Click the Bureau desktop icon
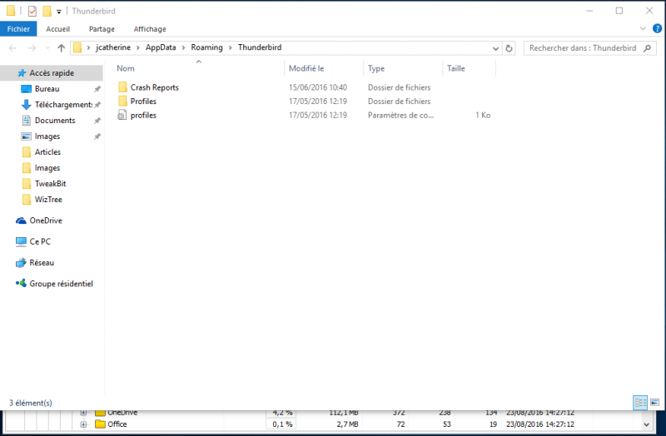The height and width of the screenshot is (436, 666). click(x=27, y=89)
